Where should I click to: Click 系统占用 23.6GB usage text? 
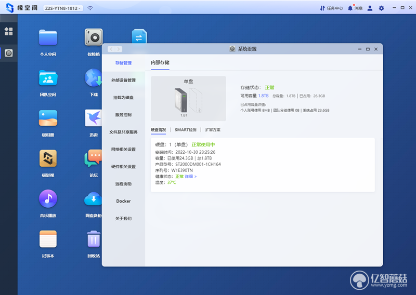(x=316, y=110)
